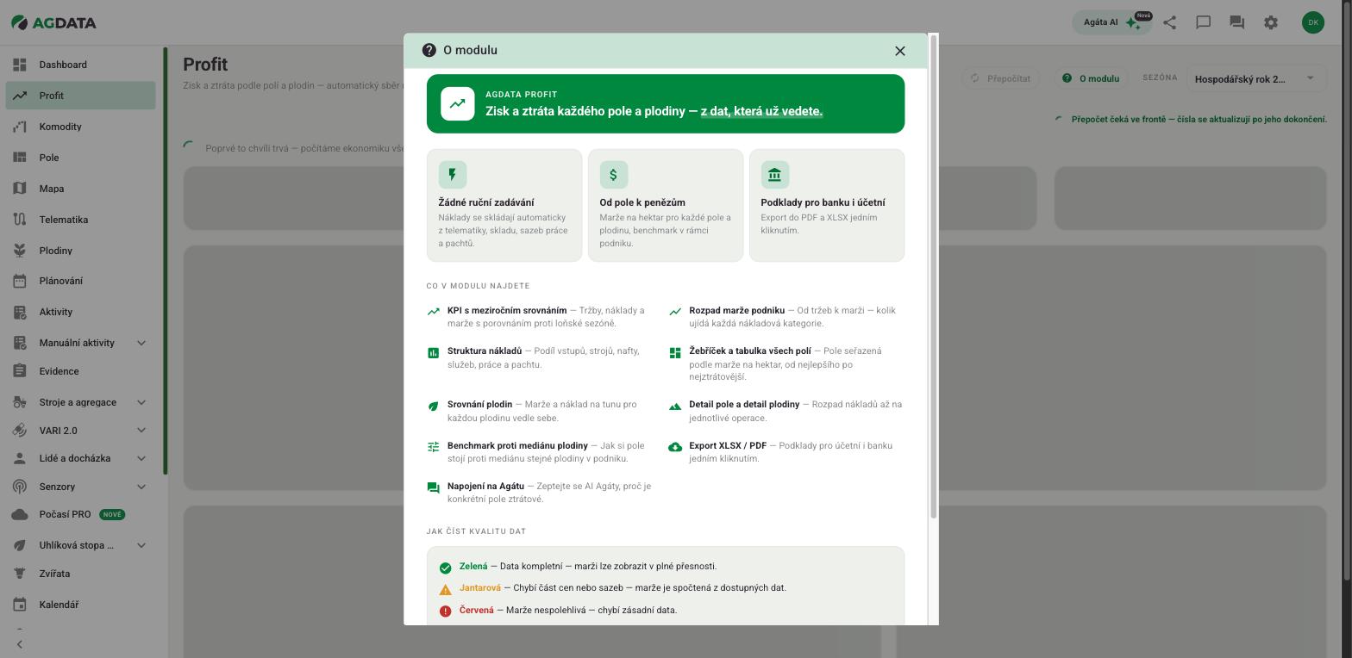This screenshot has height=658, width=1352.
Task: Open settings gear icon
Action: [1271, 22]
